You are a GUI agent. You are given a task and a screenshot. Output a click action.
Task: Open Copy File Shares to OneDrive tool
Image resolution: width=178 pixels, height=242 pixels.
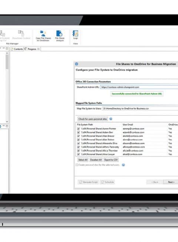click(43, 36)
